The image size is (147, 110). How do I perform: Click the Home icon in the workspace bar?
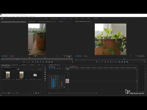coord(2,19)
